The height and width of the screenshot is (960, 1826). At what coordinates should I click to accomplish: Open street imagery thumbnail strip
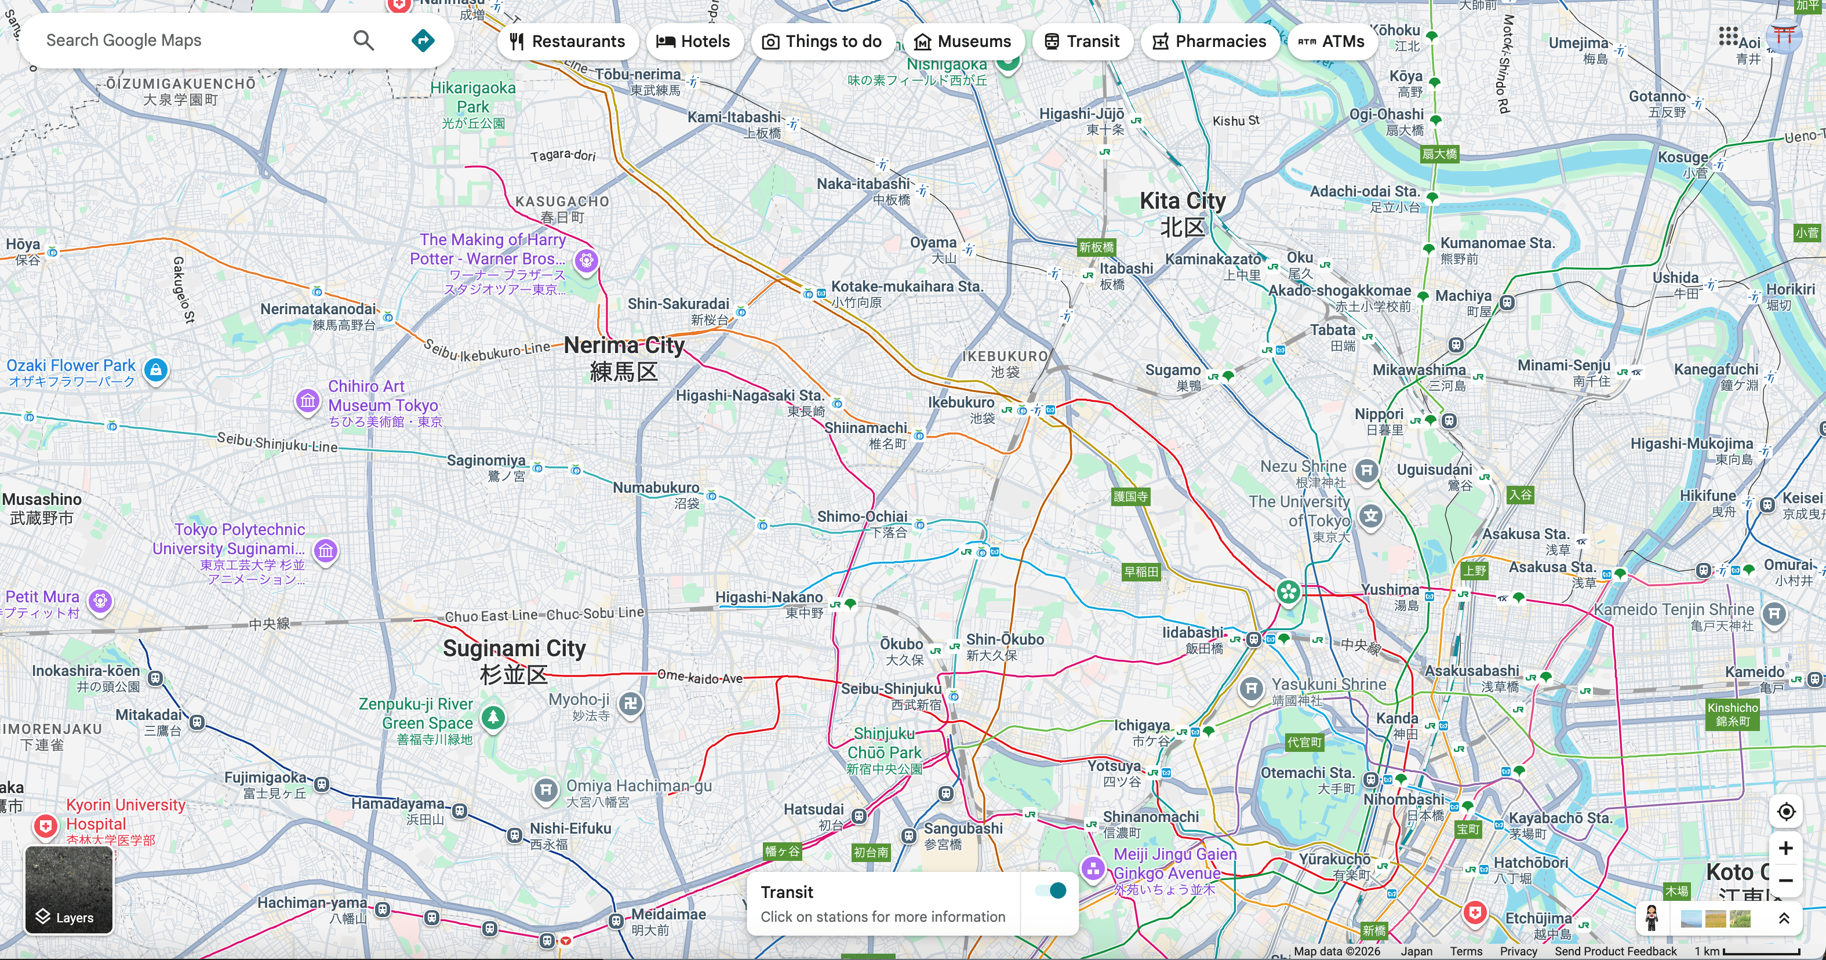point(1715,919)
